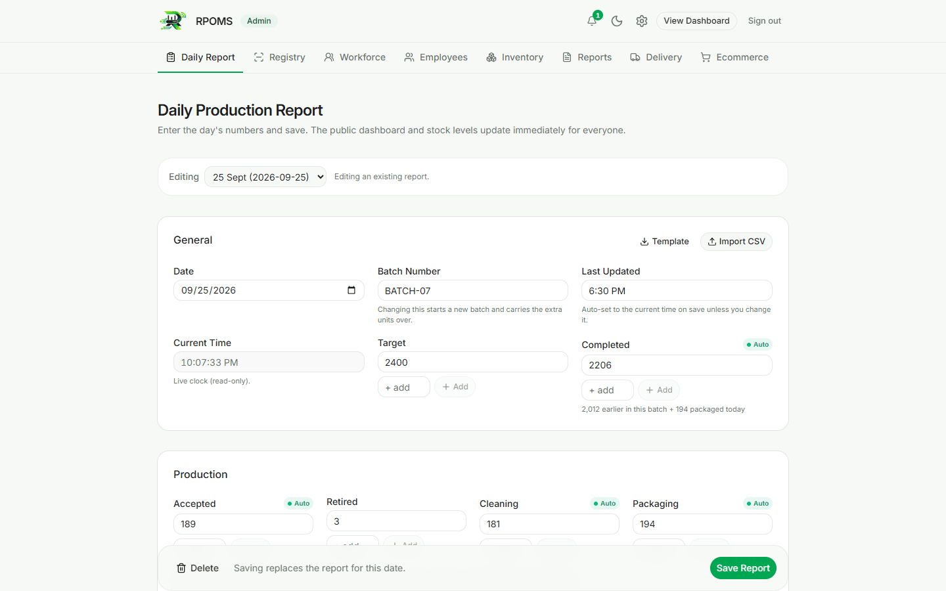Image resolution: width=946 pixels, height=591 pixels.
Task: Click the Admin role badge
Action: click(259, 21)
